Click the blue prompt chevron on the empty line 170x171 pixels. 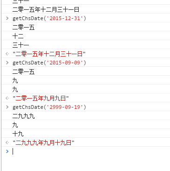tap(7, 151)
